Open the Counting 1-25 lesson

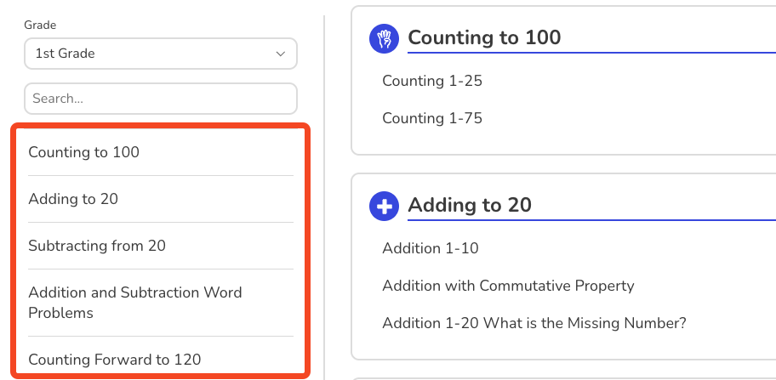432,81
